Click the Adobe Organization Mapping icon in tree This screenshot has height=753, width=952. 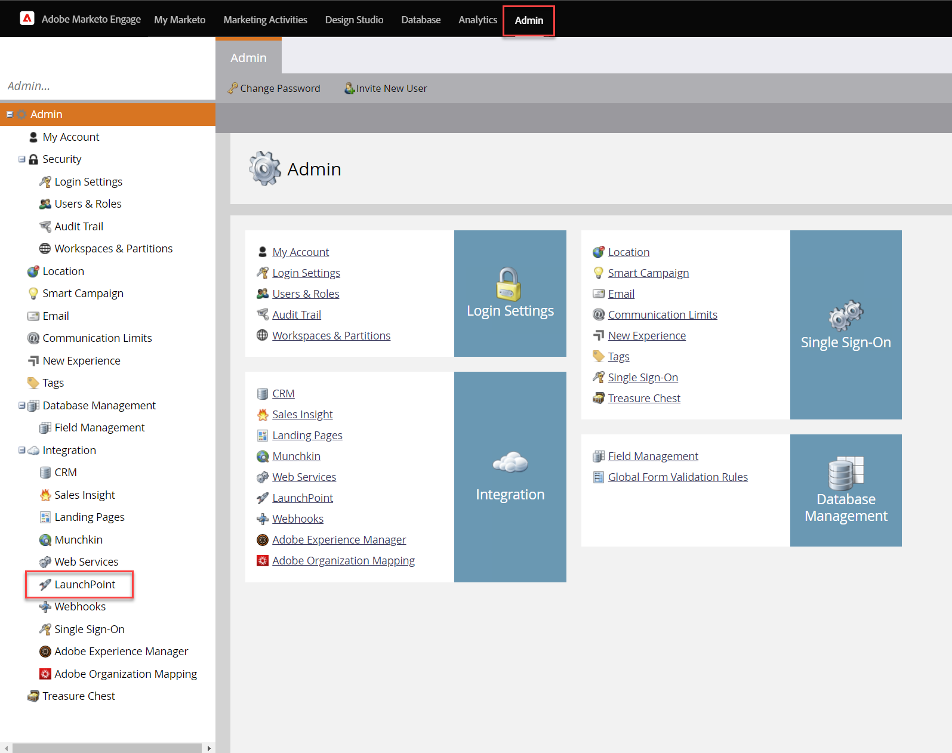pos(45,674)
